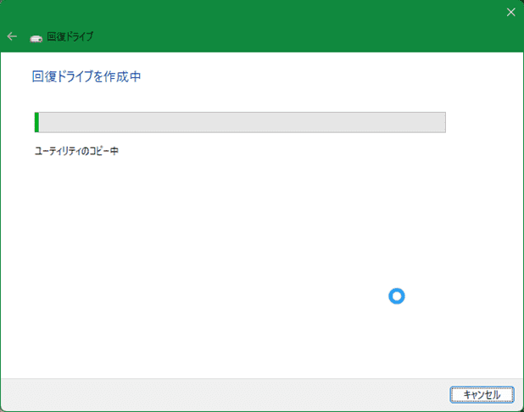Click the ユーティリティのコピー中 status text
Screen dimensions: 524x412
(x=75, y=152)
